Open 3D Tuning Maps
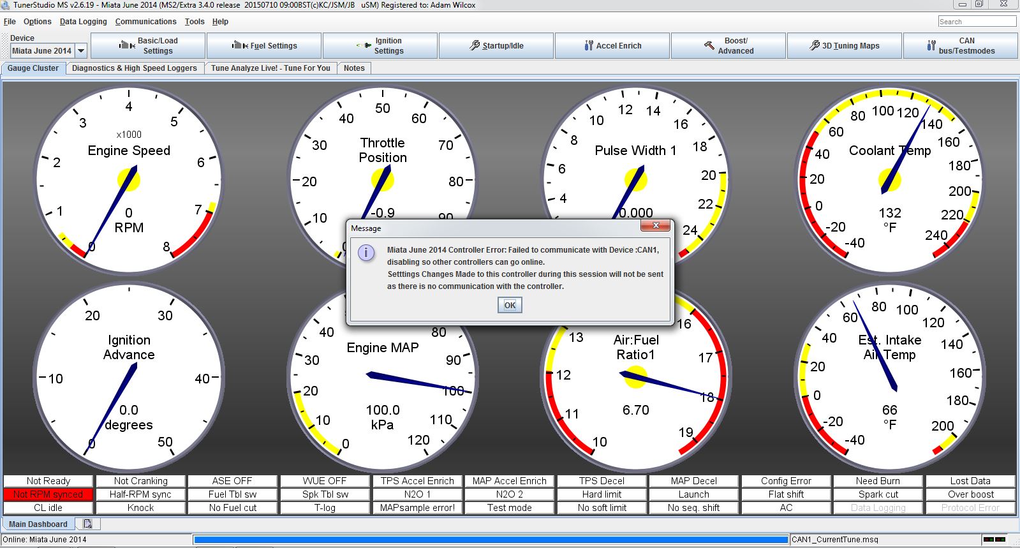 tap(845, 46)
